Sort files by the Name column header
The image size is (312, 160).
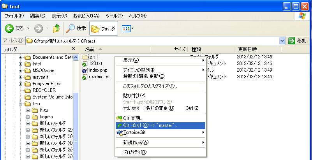click(90, 49)
